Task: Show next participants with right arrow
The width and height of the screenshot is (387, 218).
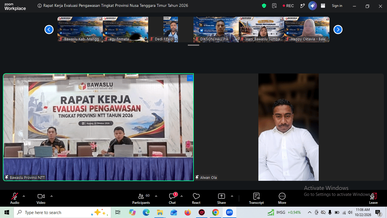Action: point(338,30)
